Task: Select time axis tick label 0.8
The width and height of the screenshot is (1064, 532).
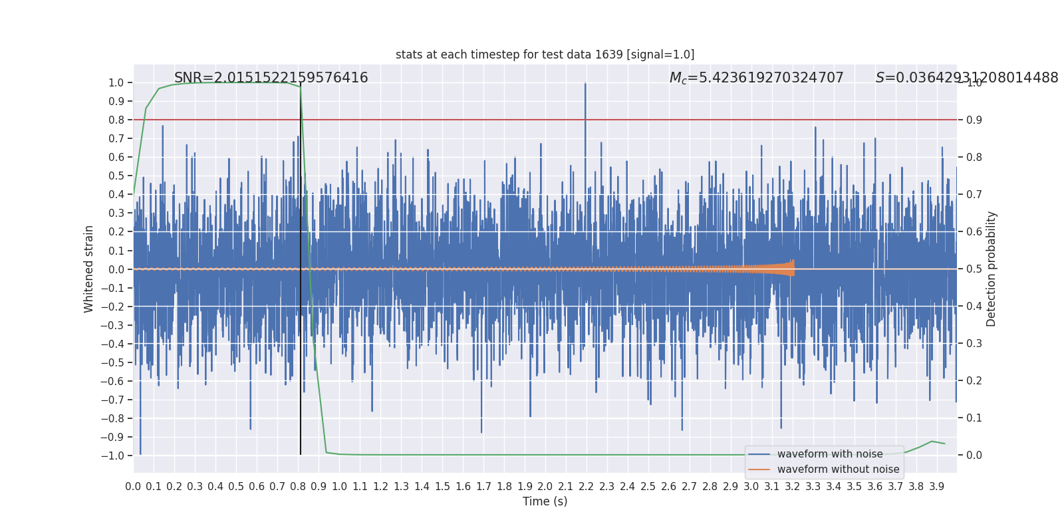Action: (x=298, y=487)
